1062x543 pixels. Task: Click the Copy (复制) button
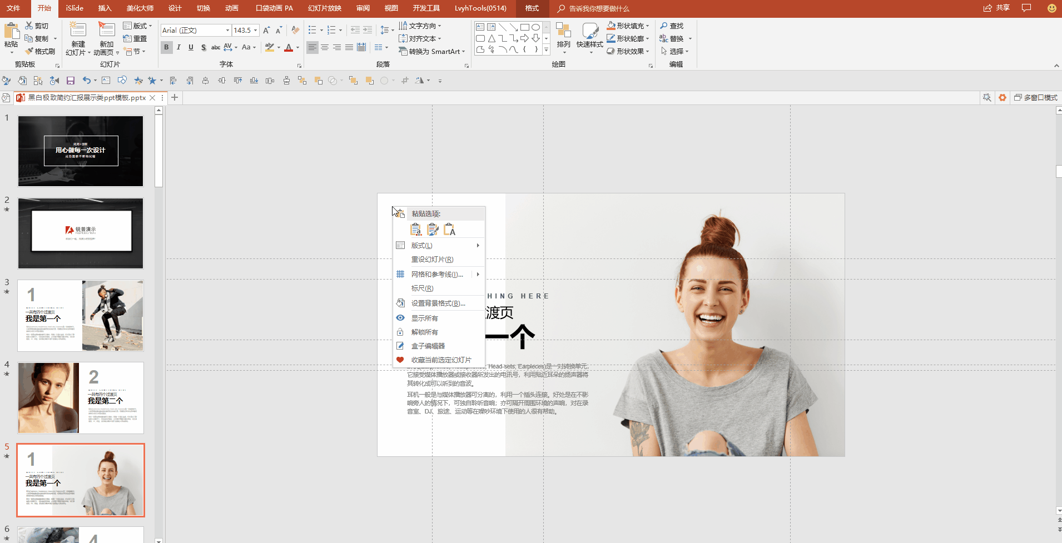[x=37, y=39]
